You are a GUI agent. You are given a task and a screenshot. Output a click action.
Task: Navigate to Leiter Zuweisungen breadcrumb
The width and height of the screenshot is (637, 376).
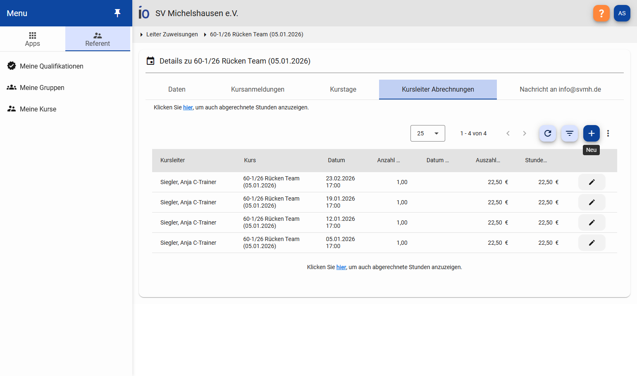click(172, 34)
